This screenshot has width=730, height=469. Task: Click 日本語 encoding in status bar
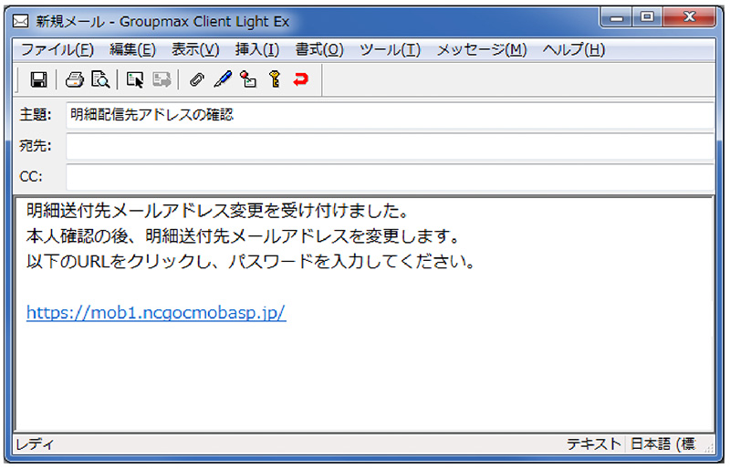click(663, 443)
